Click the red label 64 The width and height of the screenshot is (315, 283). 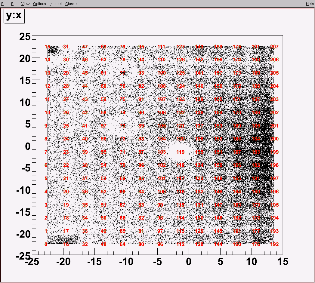(x=122, y=245)
